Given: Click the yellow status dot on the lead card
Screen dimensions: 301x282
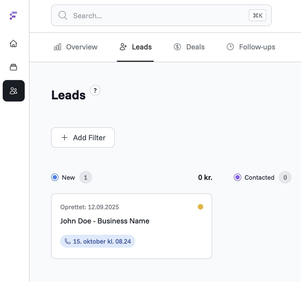Looking at the screenshot, I should tap(200, 207).
